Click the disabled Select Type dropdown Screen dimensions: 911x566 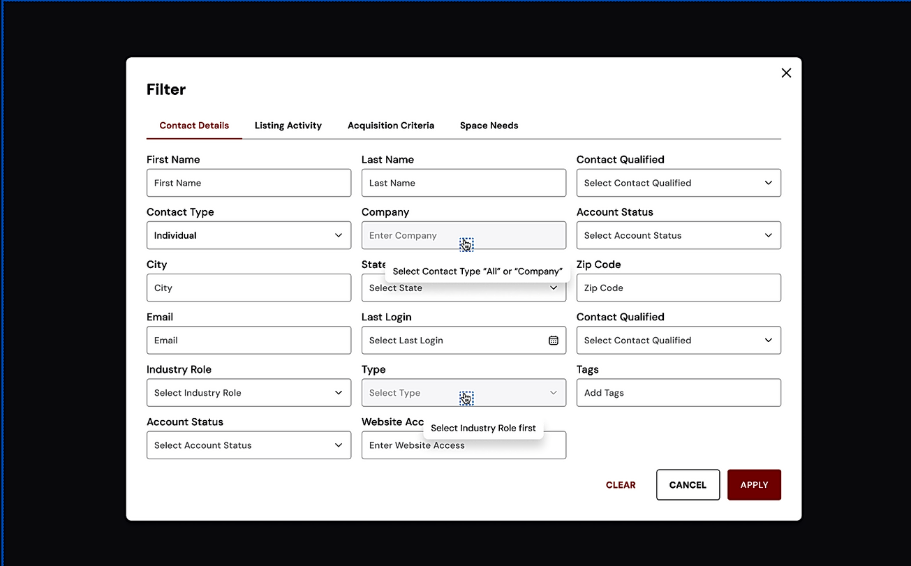[464, 393]
